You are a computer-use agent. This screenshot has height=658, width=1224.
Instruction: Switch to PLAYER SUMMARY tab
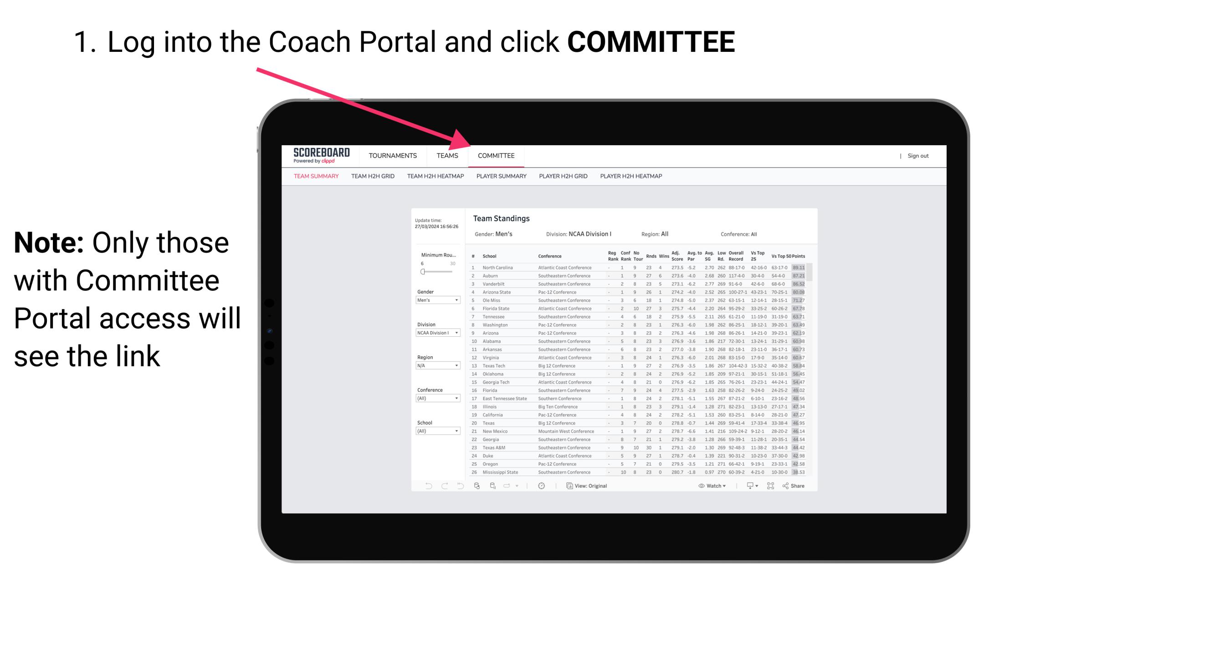501,177
